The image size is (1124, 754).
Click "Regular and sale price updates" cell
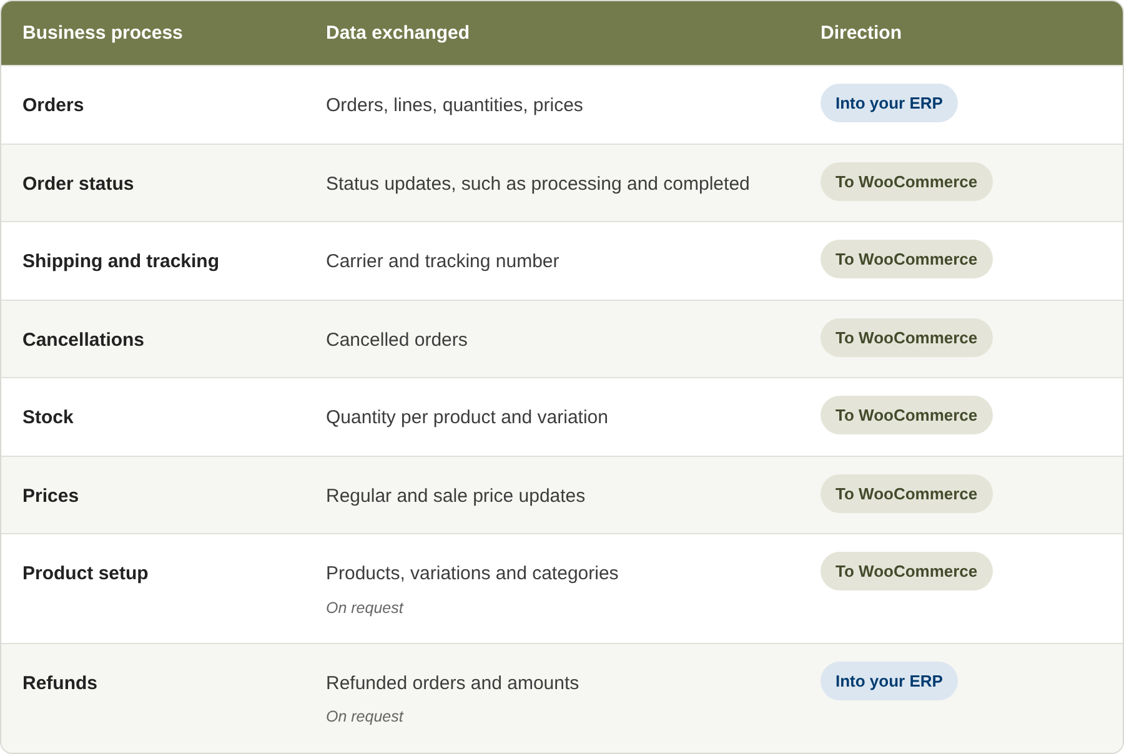[x=456, y=496]
